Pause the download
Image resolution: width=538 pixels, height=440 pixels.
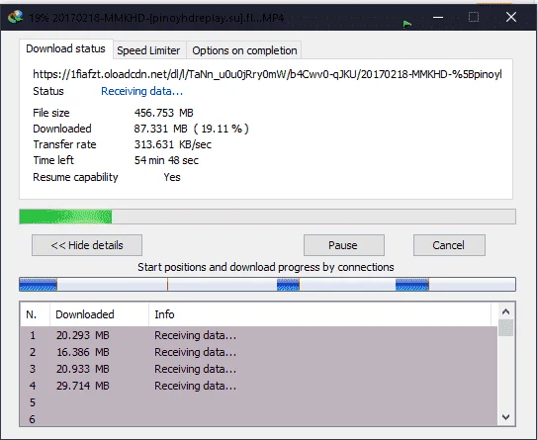tap(343, 245)
